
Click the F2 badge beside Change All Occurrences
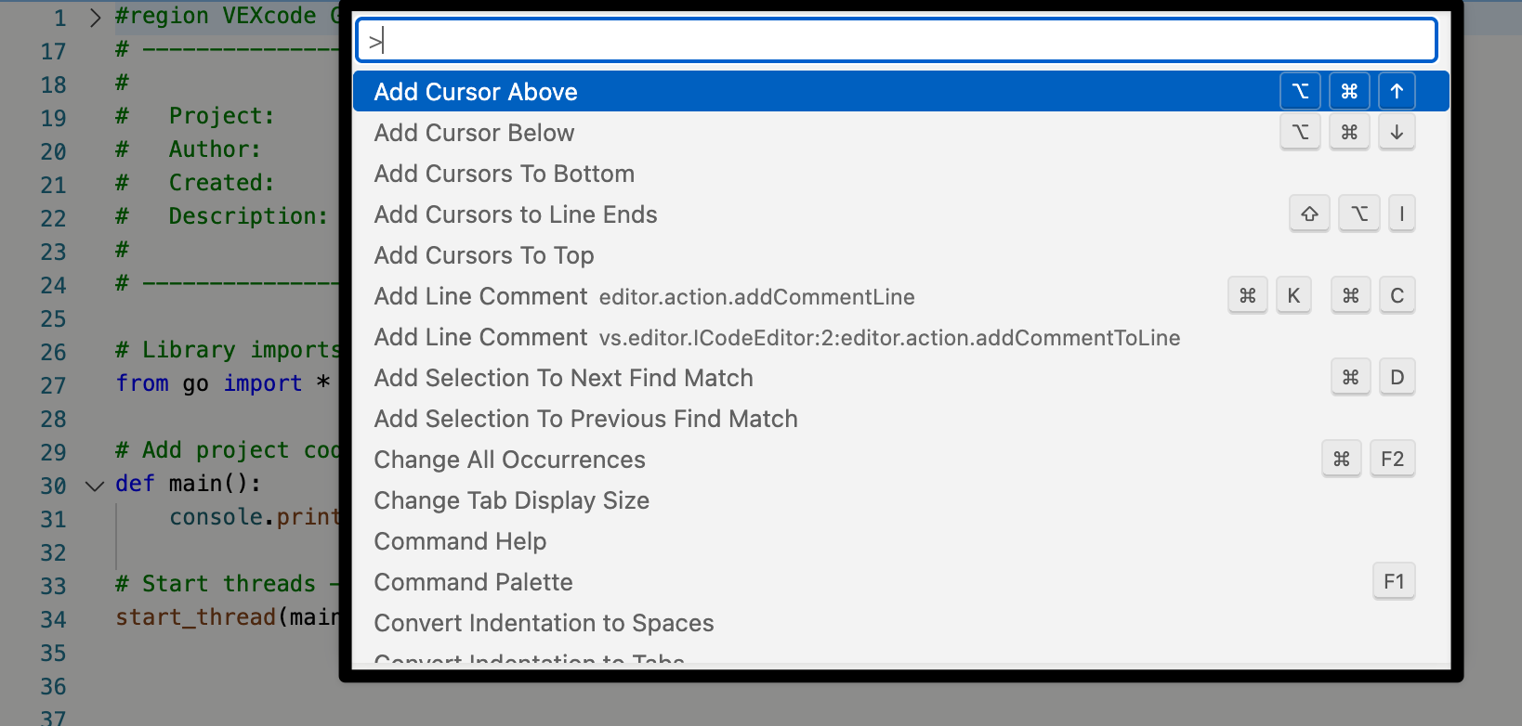[1392, 458]
